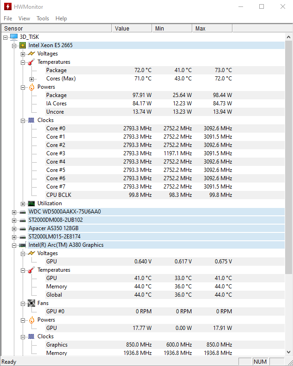Expand the Apacer AS350 128GB drive
The width and height of the screenshot is (293, 366).
click(14, 228)
